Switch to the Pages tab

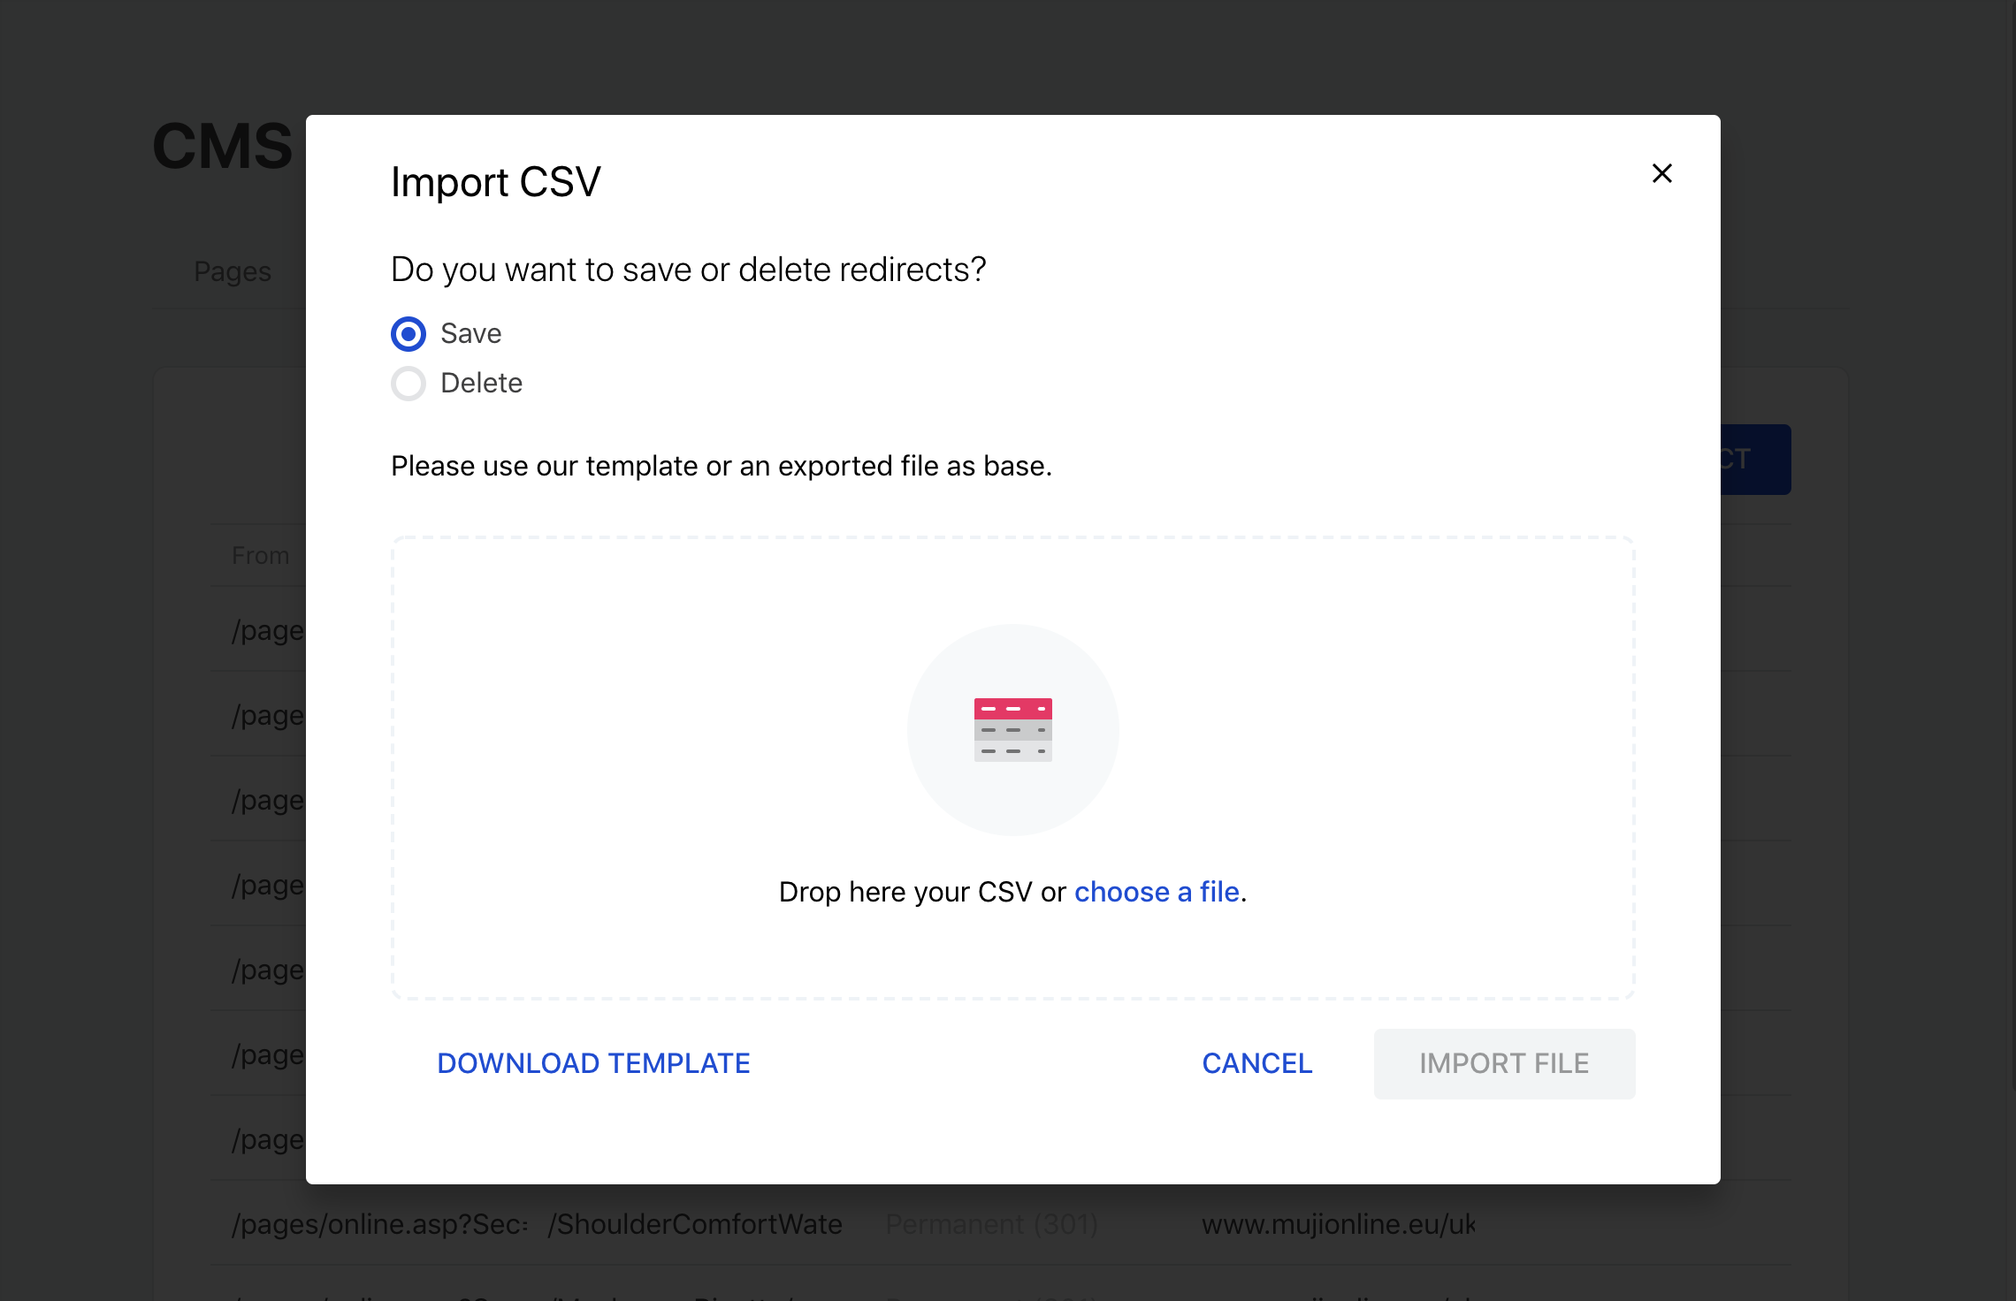pos(233,271)
